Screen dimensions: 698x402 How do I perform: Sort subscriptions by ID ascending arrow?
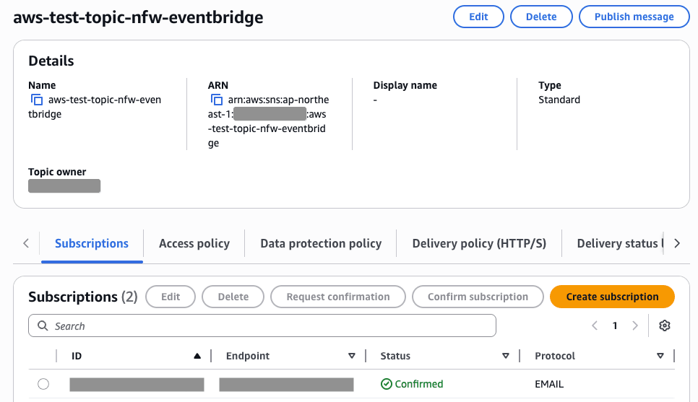coord(197,356)
